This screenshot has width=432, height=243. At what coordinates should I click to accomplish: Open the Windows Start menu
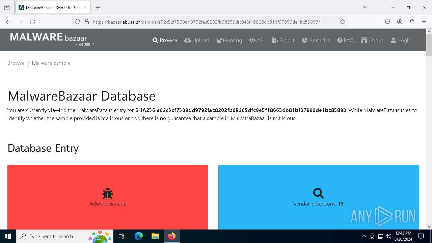click(8, 236)
